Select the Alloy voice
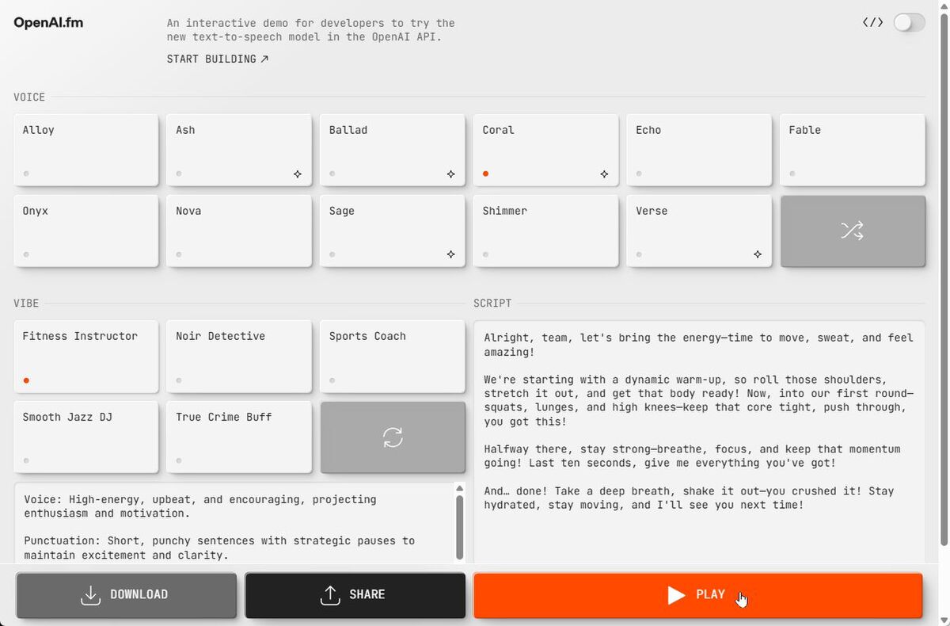The image size is (950, 626). pos(85,150)
